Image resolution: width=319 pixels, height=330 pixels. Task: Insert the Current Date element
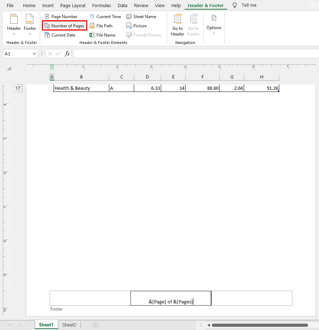click(x=61, y=35)
